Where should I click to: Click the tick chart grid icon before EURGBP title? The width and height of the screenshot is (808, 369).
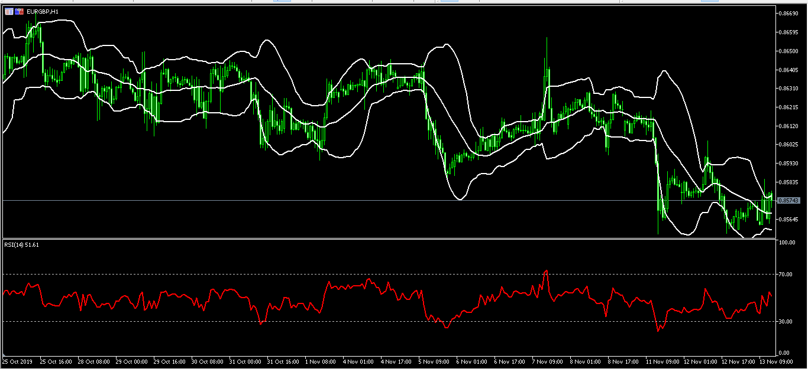[x=9, y=10]
